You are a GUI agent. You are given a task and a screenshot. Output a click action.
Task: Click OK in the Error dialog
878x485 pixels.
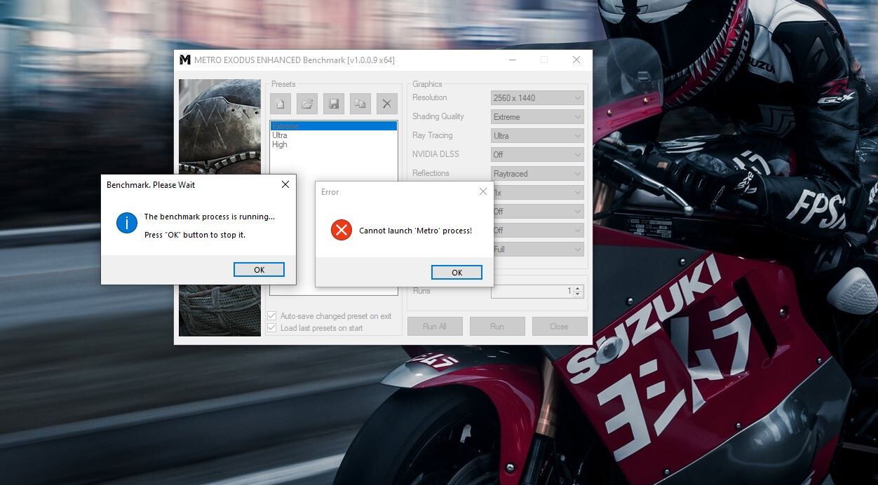coord(457,273)
